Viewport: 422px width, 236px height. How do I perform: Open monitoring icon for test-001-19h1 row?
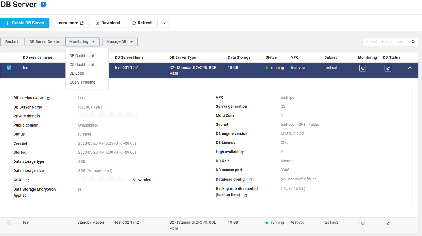(x=363, y=68)
